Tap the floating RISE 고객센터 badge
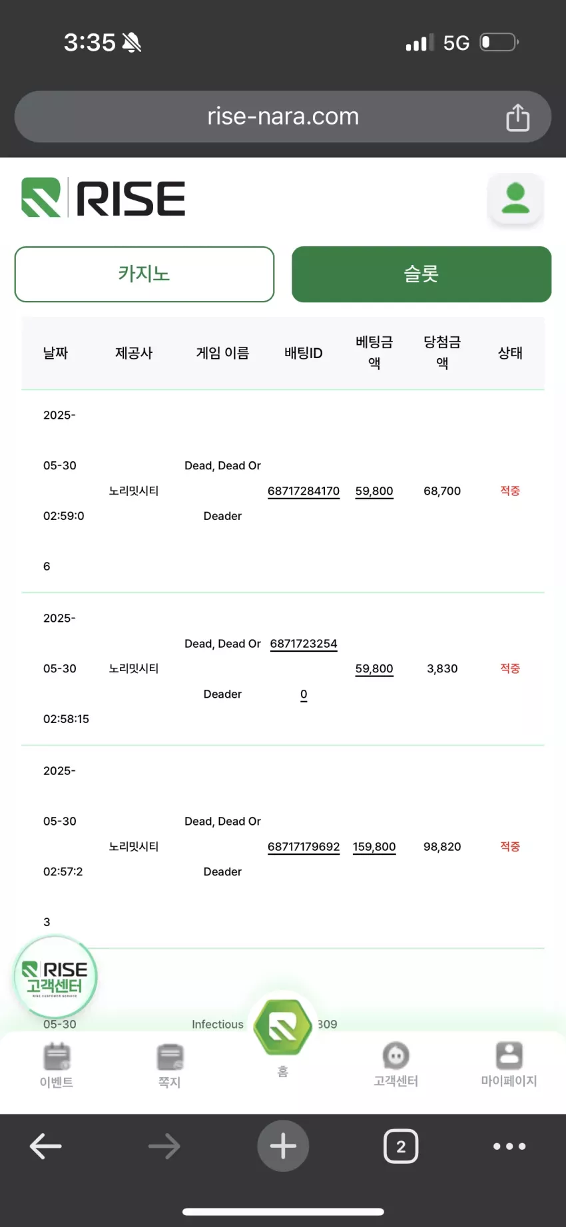 tap(56, 977)
